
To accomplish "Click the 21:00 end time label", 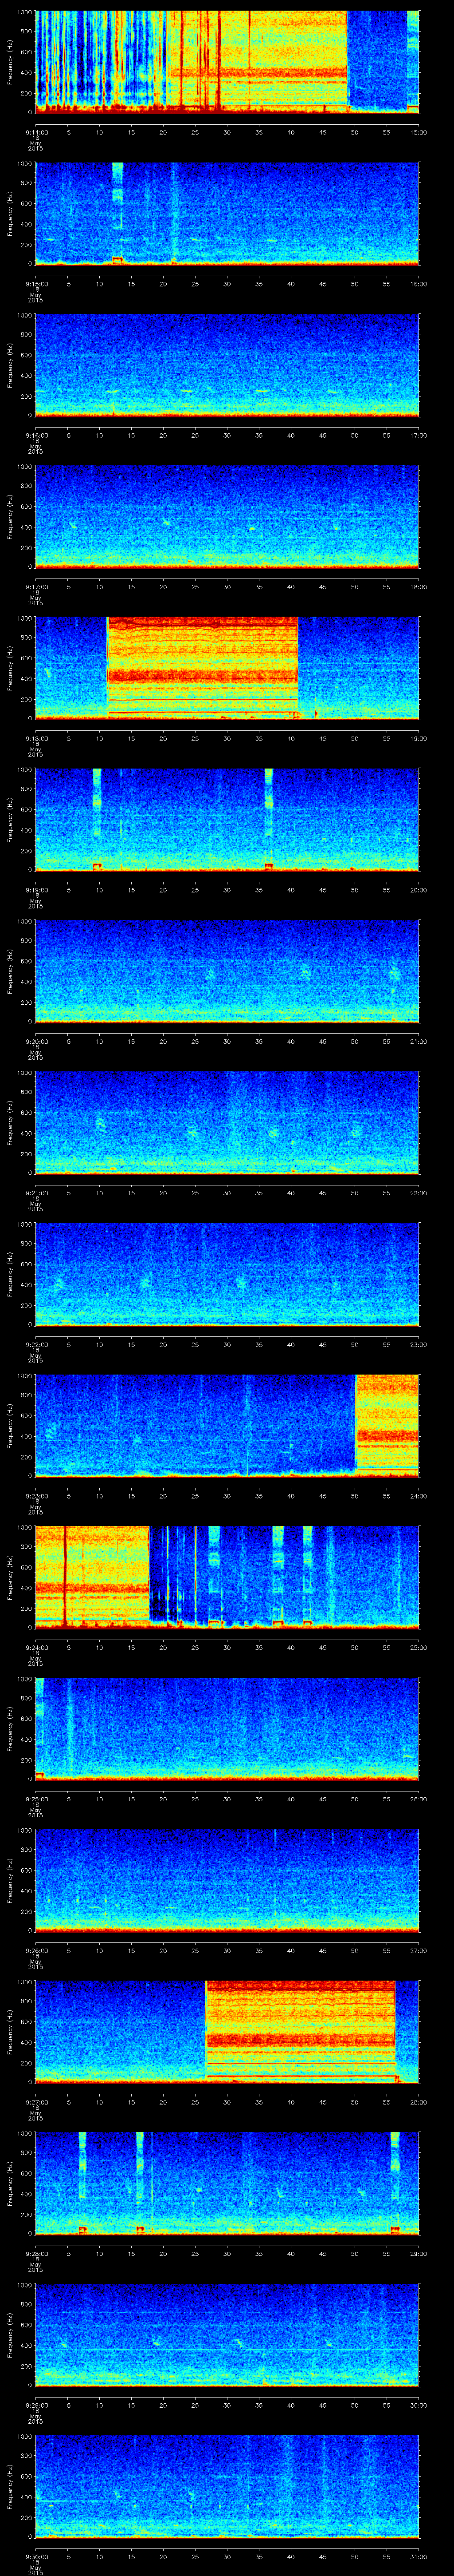I will 419,1041.
